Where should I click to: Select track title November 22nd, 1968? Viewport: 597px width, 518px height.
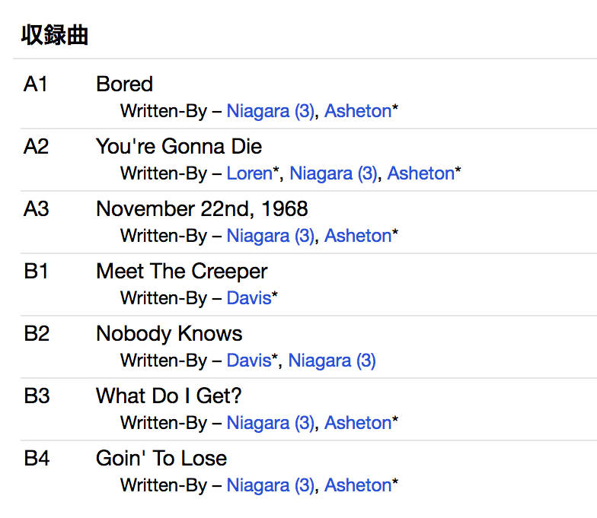tap(202, 209)
